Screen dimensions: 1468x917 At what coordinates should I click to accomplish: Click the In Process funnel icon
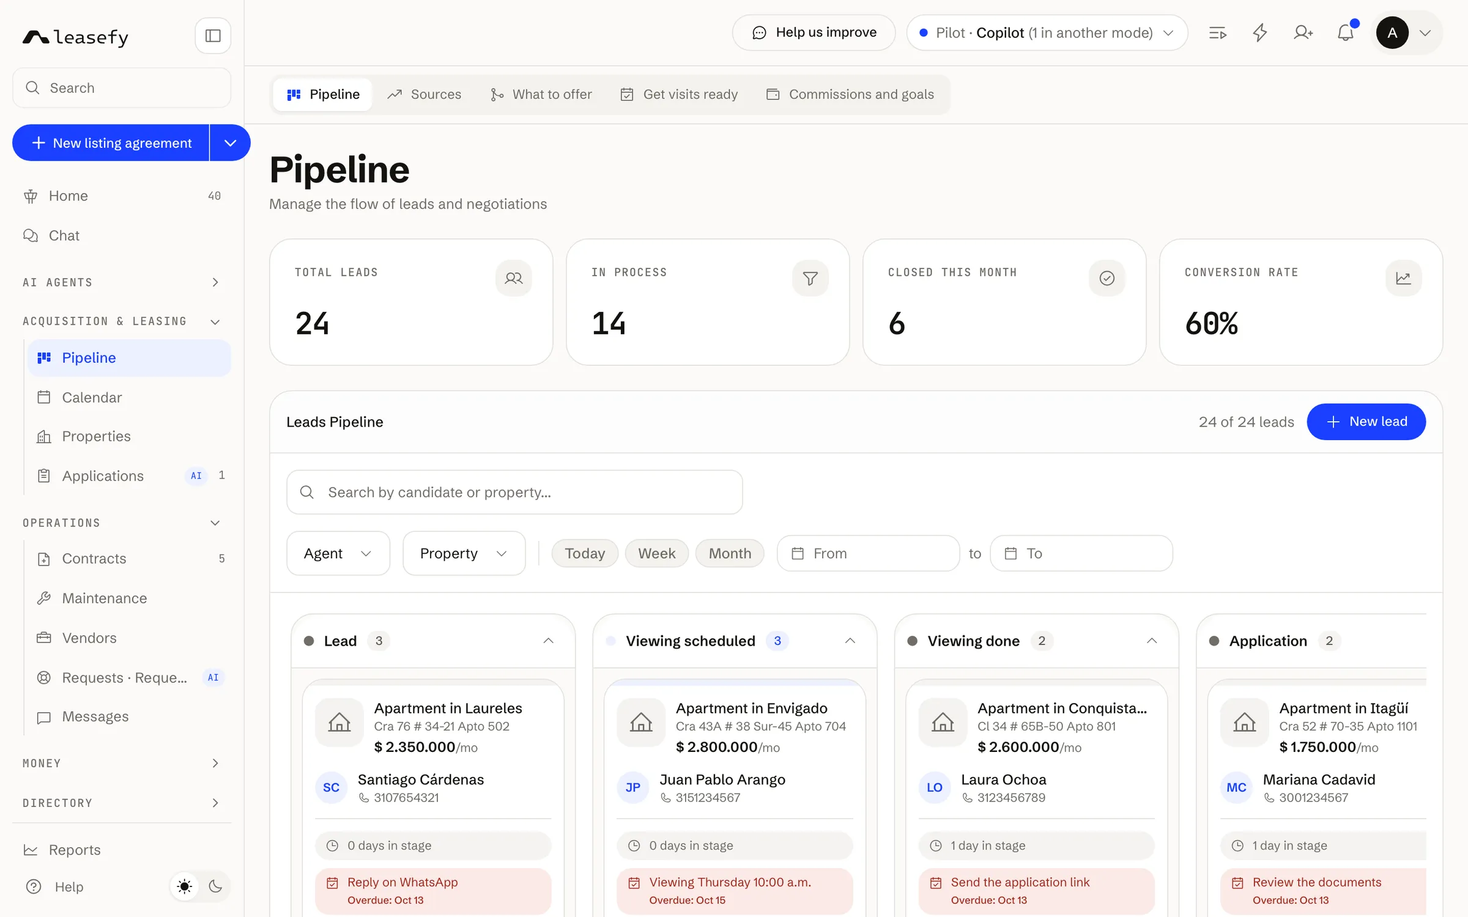(x=810, y=278)
